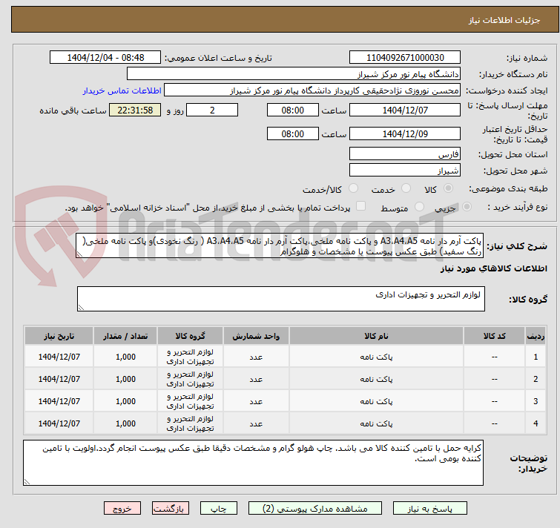
Task: Toggle the اسناد خزانه اسلامی payment checkbox
Action: click(361, 206)
